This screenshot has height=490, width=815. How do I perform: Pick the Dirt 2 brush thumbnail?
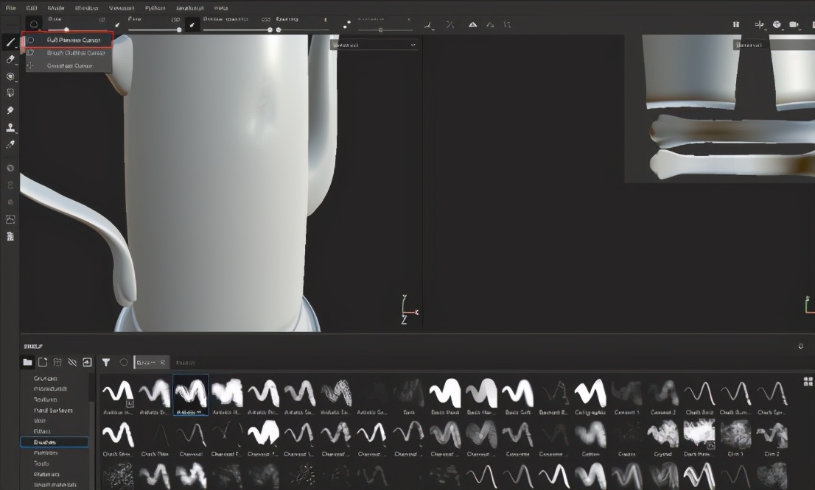[772, 438]
